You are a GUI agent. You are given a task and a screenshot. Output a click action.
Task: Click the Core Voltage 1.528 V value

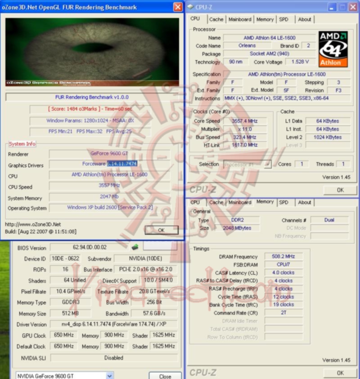click(x=300, y=62)
